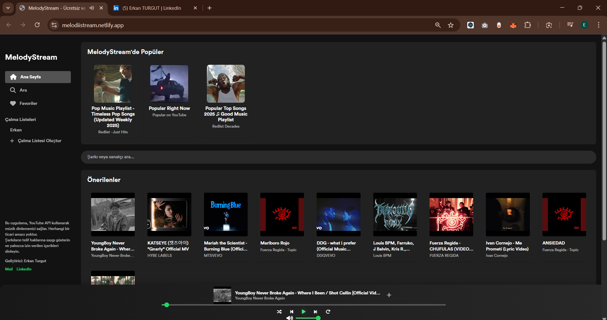Open the Popular Right Now playlist thumbnail

(x=169, y=84)
